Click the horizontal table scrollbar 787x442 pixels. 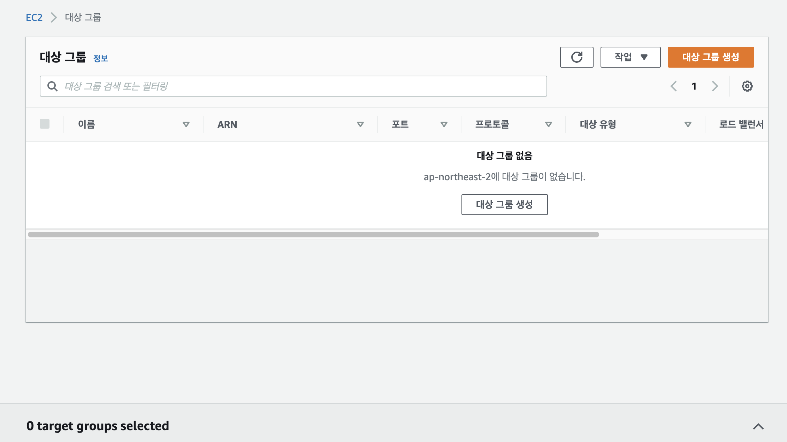point(313,235)
